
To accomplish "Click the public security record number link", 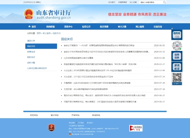I will pyautogui.click(x=82, y=134).
